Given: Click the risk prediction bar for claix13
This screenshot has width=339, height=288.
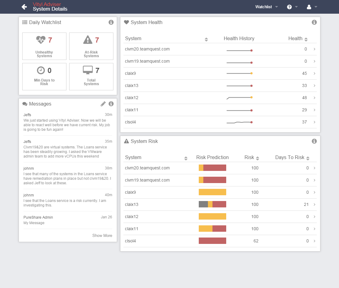Looking at the screenshot, I should click(x=212, y=204).
